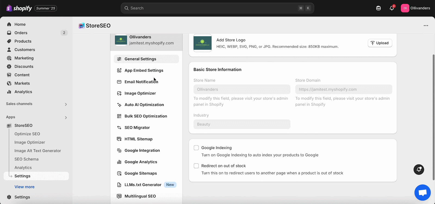Click the Upload logo button
The width and height of the screenshot is (435, 204).
pos(380,43)
